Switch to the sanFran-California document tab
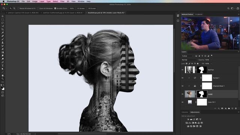This screenshot has height=135, width=240. coord(63,13)
